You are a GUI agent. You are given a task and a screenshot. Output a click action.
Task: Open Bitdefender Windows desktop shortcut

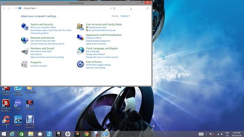point(6,106)
